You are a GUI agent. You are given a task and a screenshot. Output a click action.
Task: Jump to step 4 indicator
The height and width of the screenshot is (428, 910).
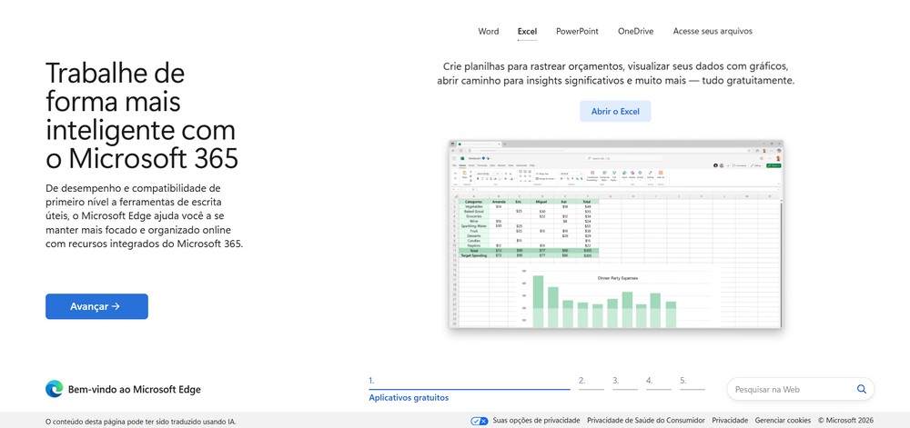659,383
